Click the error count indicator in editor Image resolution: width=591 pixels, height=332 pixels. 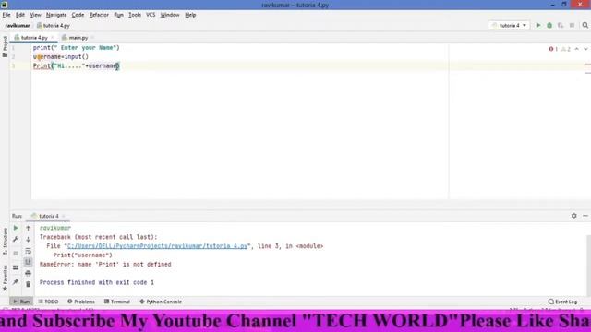(553, 49)
